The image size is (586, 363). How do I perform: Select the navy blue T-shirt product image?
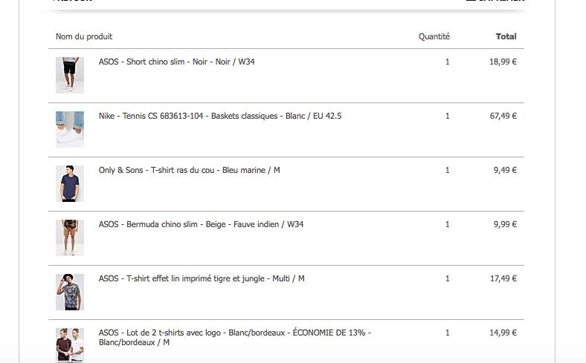70,183
